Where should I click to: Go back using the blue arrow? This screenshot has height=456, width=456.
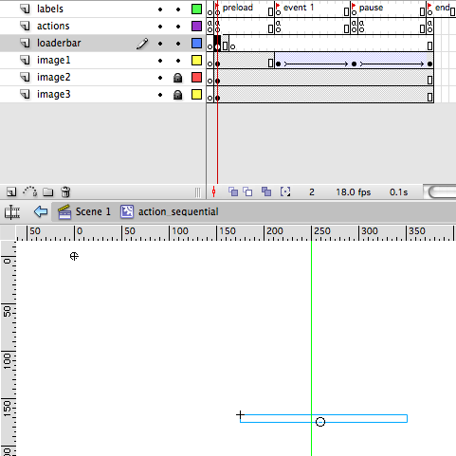tap(41, 211)
